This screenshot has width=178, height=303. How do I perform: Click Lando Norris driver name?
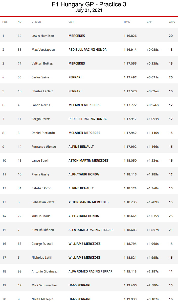click(x=41, y=105)
